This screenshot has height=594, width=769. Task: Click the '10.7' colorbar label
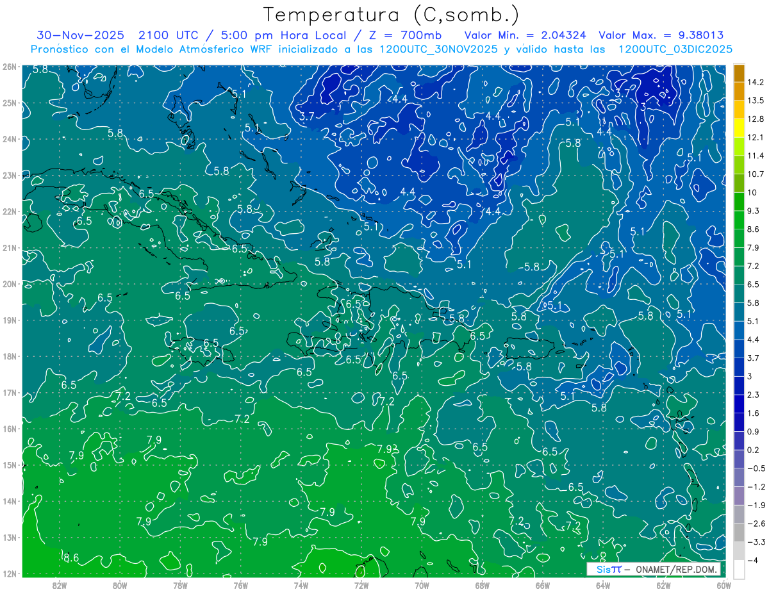point(755,174)
